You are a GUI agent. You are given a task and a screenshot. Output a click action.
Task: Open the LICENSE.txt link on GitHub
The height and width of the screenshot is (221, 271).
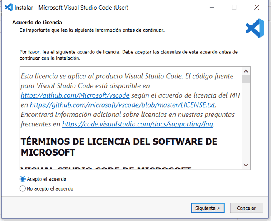(123, 105)
